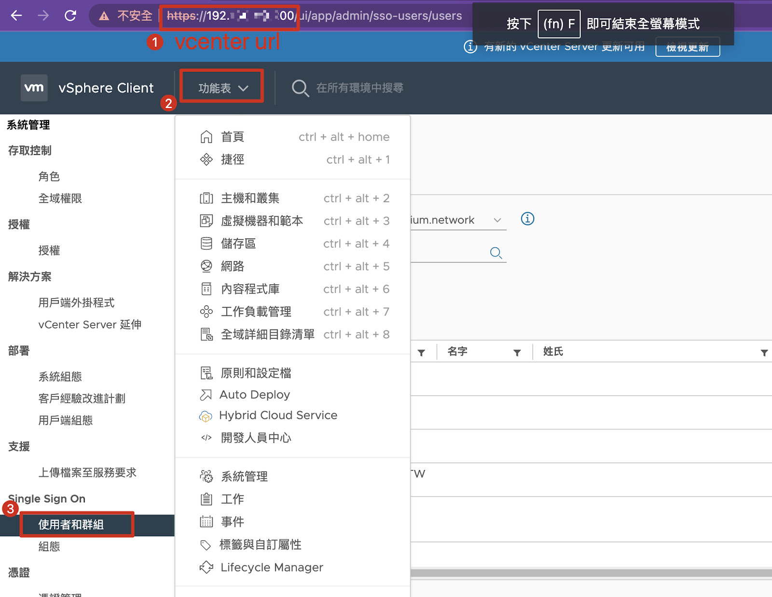Click the vm logo icon

point(34,88)
